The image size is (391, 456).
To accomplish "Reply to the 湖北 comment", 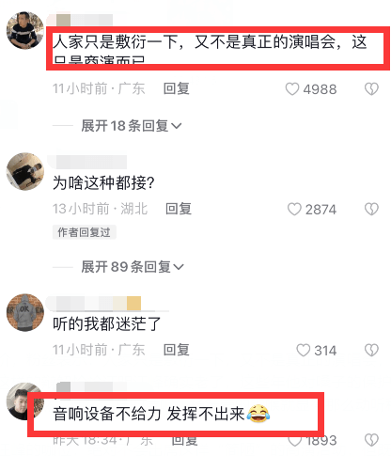I will pyautogui.click(x=179, y=209).
